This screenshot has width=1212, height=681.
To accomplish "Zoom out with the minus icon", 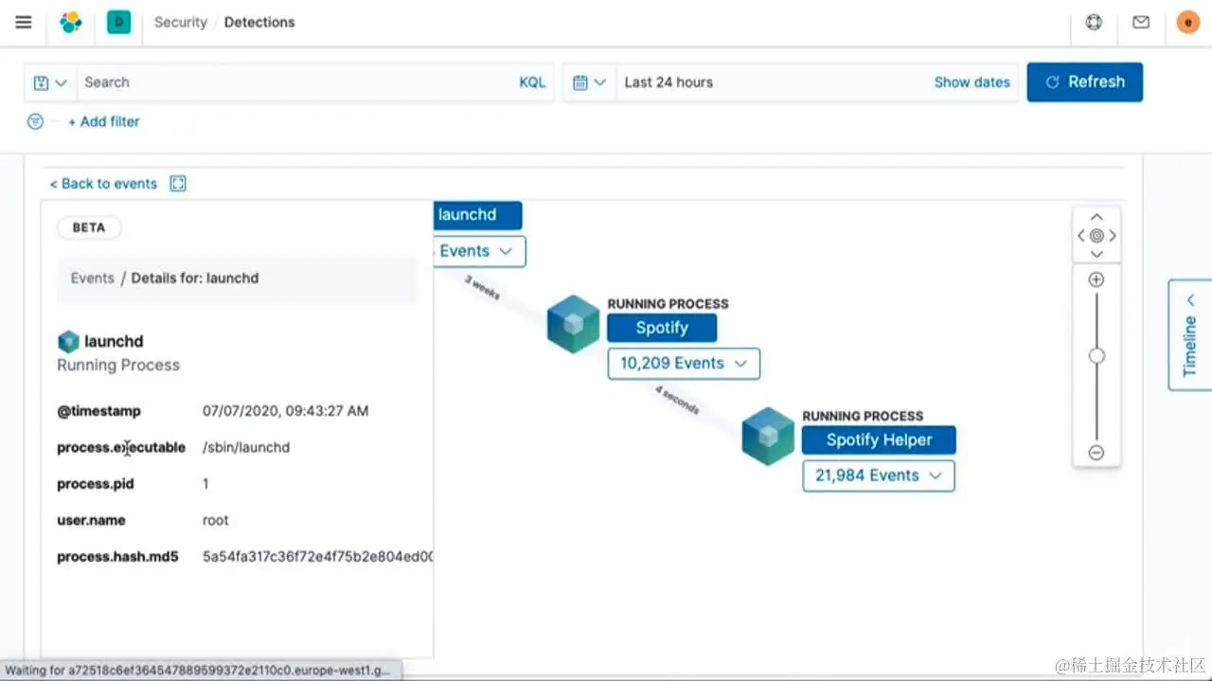I will (1096, 453).
